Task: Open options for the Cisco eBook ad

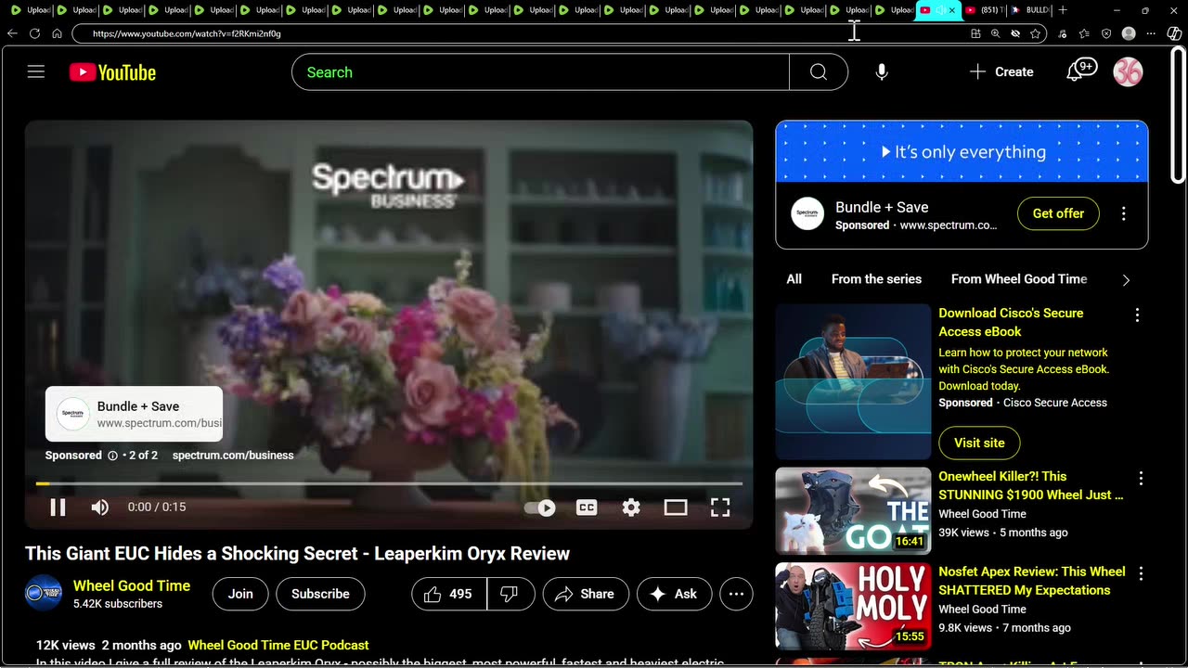Action: tap(1137, 315)
